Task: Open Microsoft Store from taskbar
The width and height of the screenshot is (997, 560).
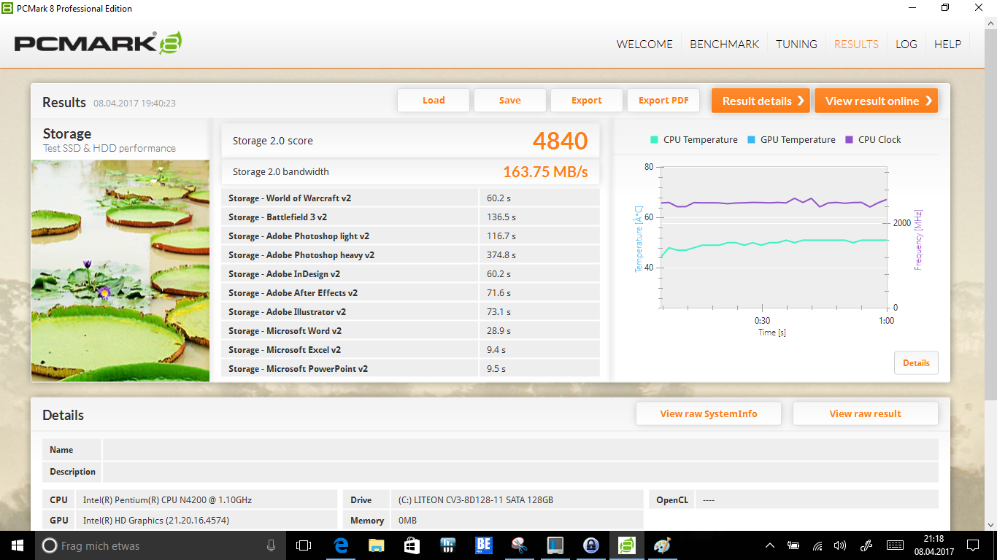Action: point(412,545)
